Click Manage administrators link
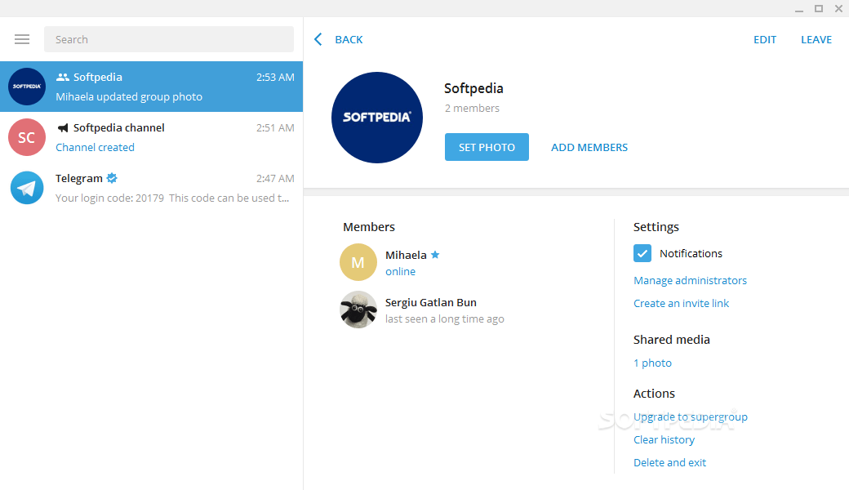 coord(690,280)
